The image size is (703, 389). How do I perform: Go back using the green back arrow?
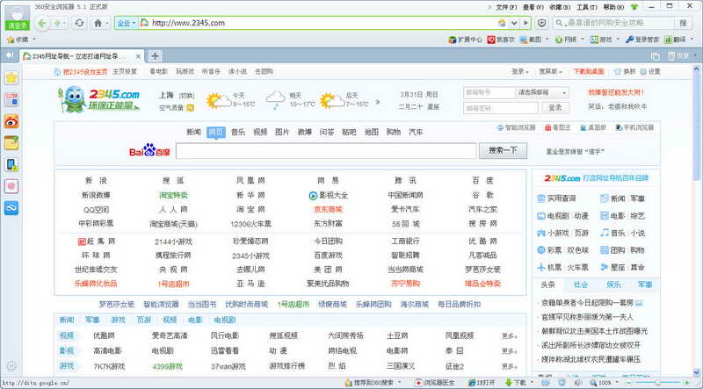[x=42, y=24]
